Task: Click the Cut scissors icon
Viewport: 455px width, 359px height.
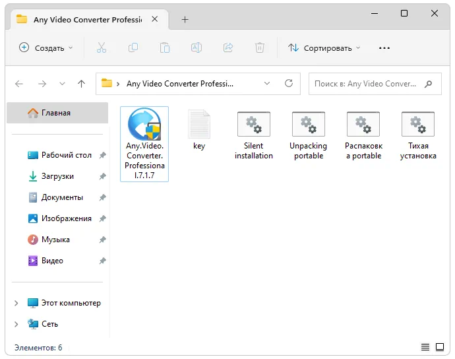Action: [x=102, y=48]
